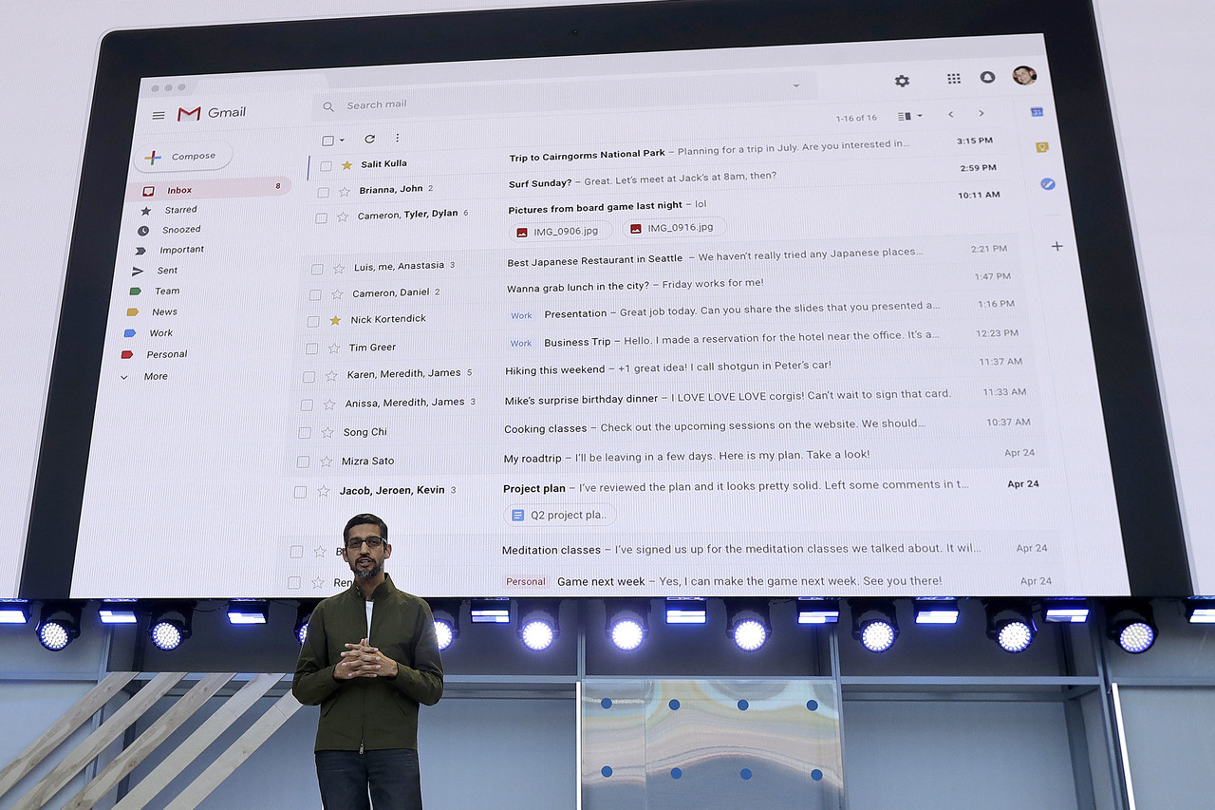
Task: Click Personal tag on Game next week
Action: 525,581
